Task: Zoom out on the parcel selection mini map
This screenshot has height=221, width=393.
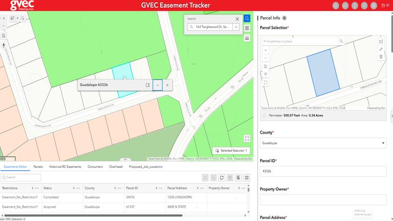Action: pos(265,58)
